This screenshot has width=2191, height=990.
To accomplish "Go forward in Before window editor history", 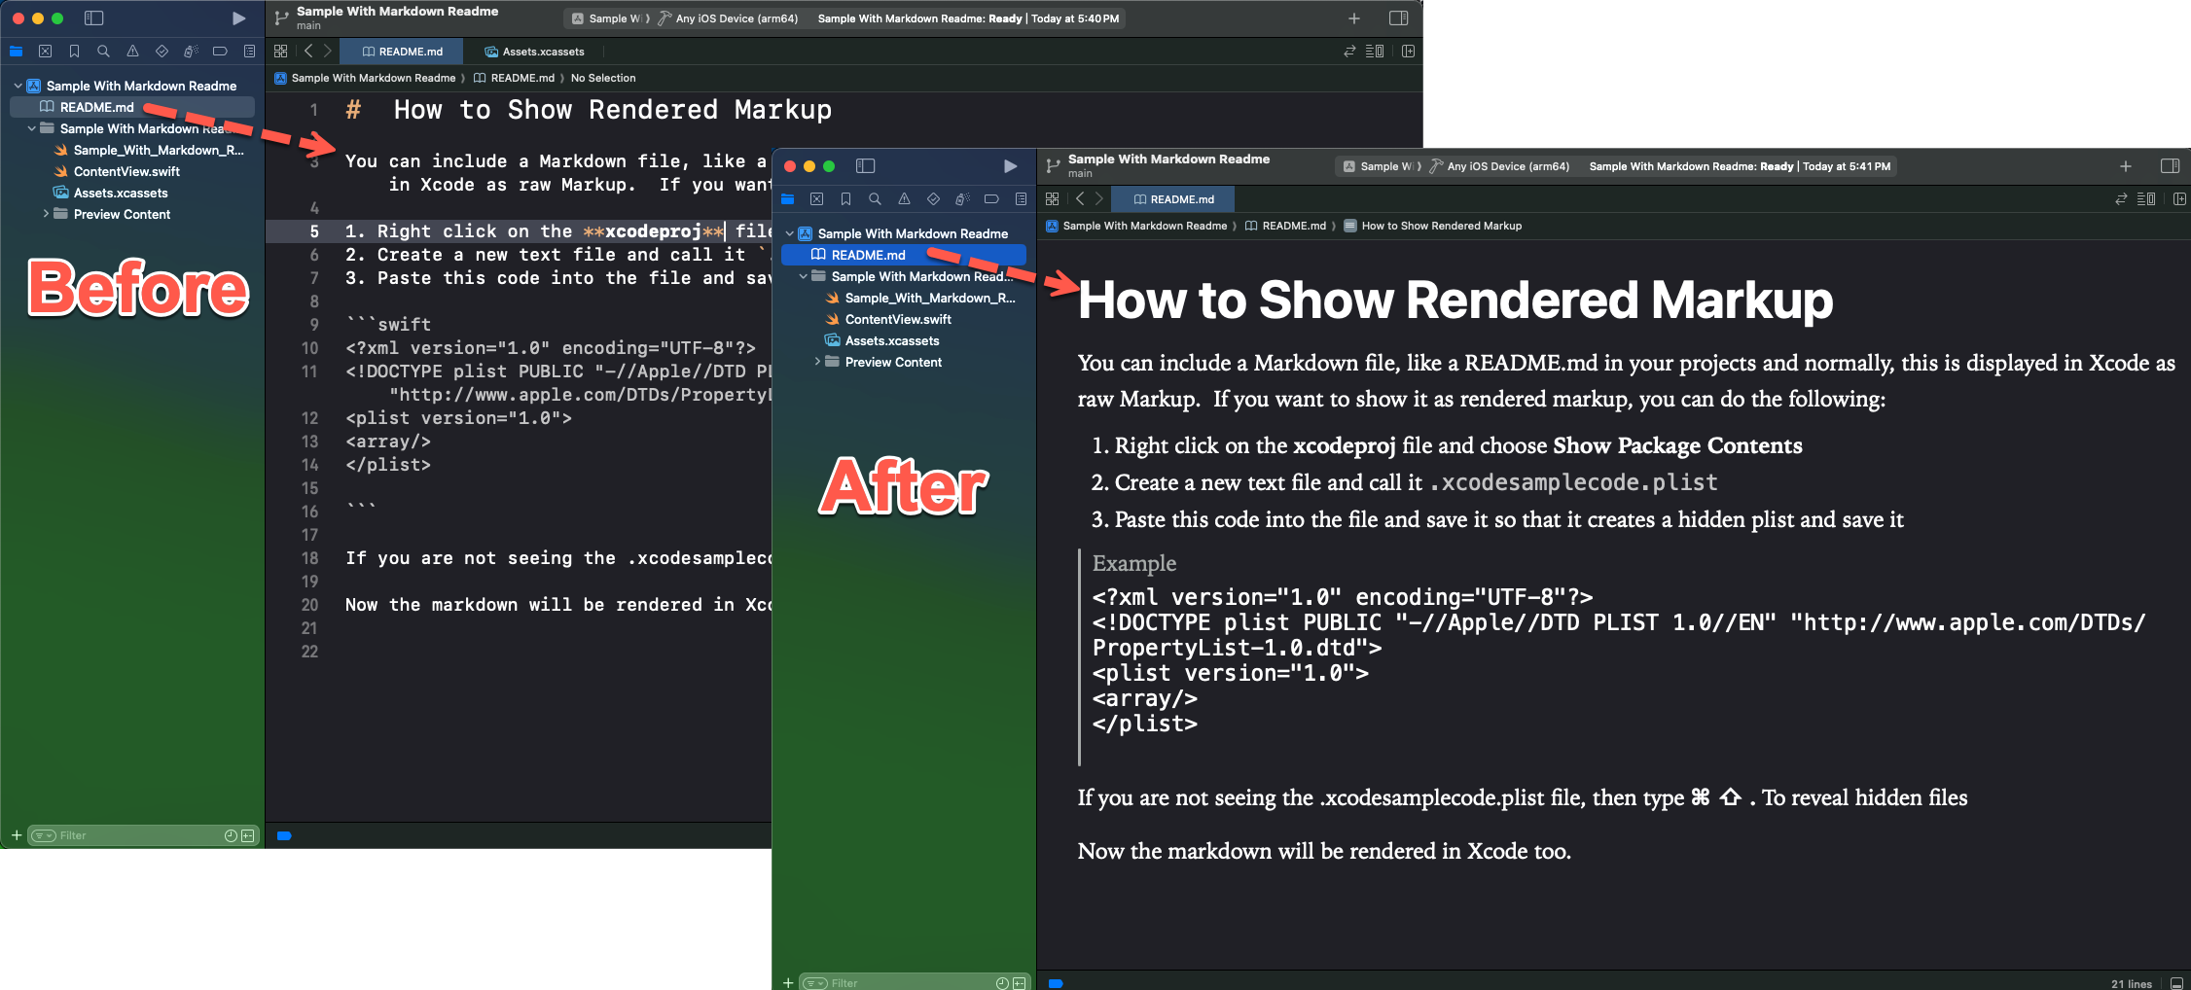I will (x=328, y=52).
